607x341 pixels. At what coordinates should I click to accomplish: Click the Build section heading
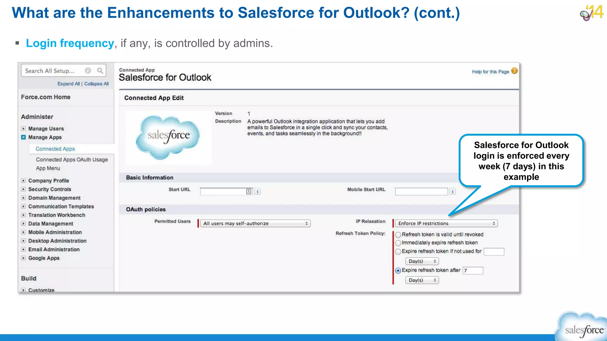coord(29,278)
